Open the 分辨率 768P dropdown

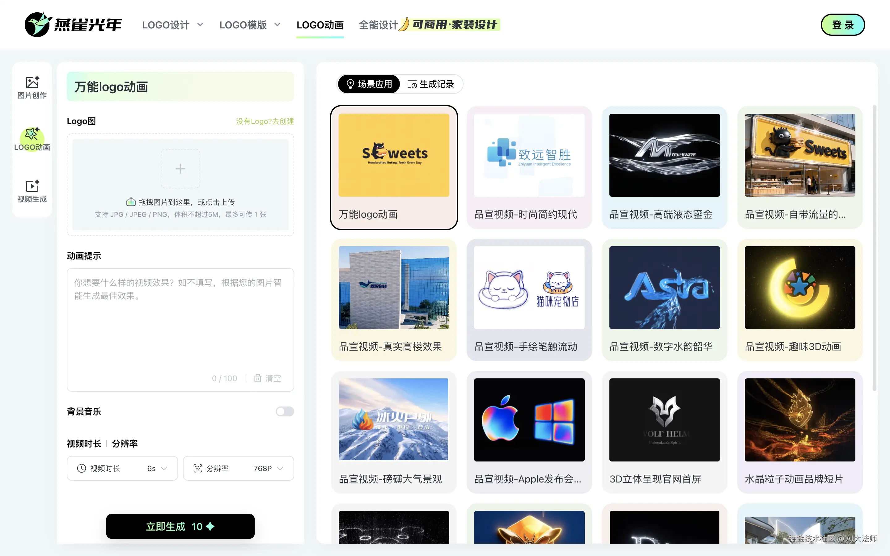coord(269,468)
